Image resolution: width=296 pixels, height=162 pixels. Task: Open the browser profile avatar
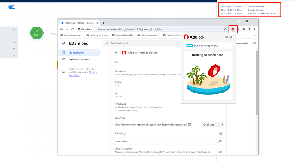[249, 29]
